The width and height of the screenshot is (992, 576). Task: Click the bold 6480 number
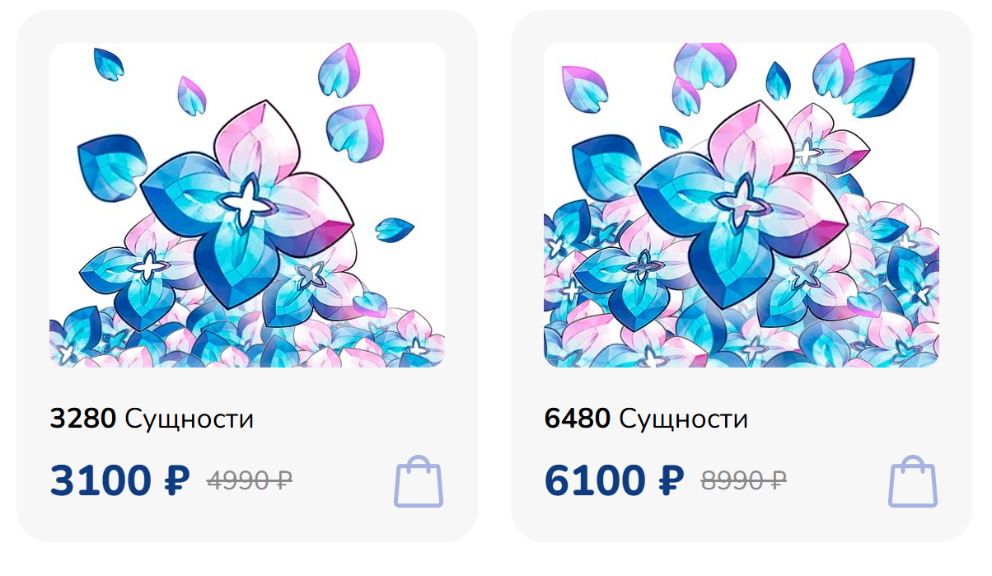[578, 419]
